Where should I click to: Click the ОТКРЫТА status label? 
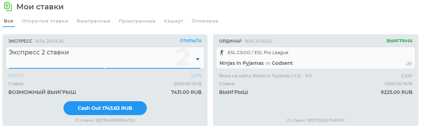190,41
